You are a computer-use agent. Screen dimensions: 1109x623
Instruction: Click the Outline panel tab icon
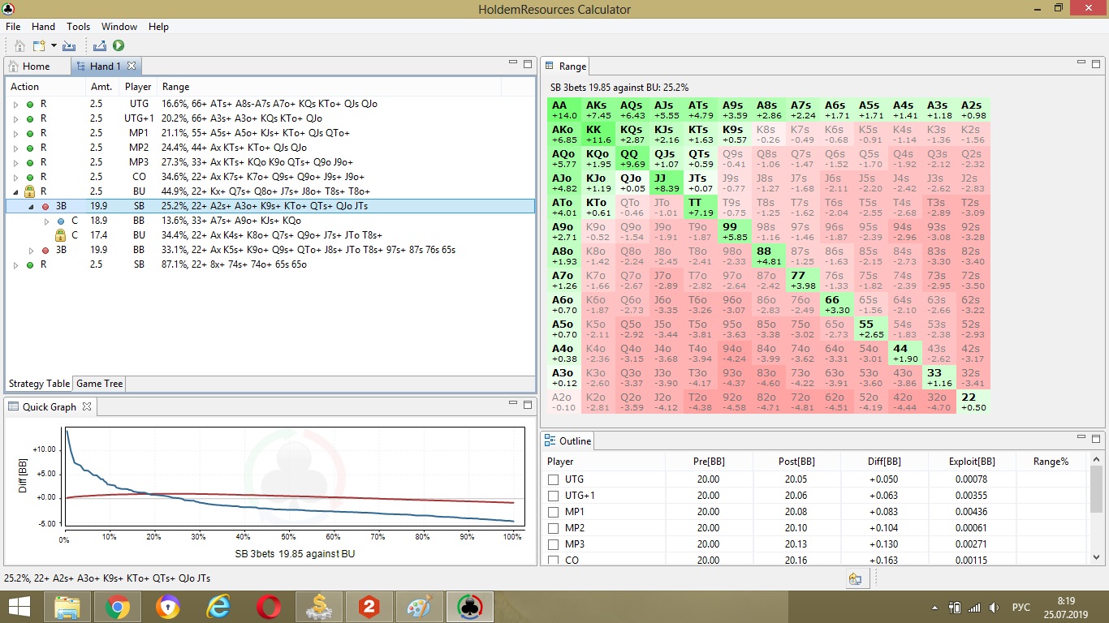550,441
